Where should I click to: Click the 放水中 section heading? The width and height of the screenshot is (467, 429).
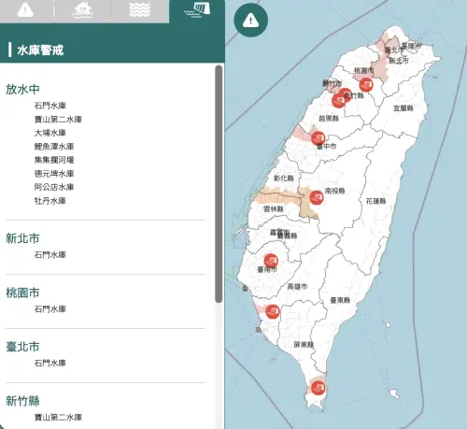click(22, 89)
